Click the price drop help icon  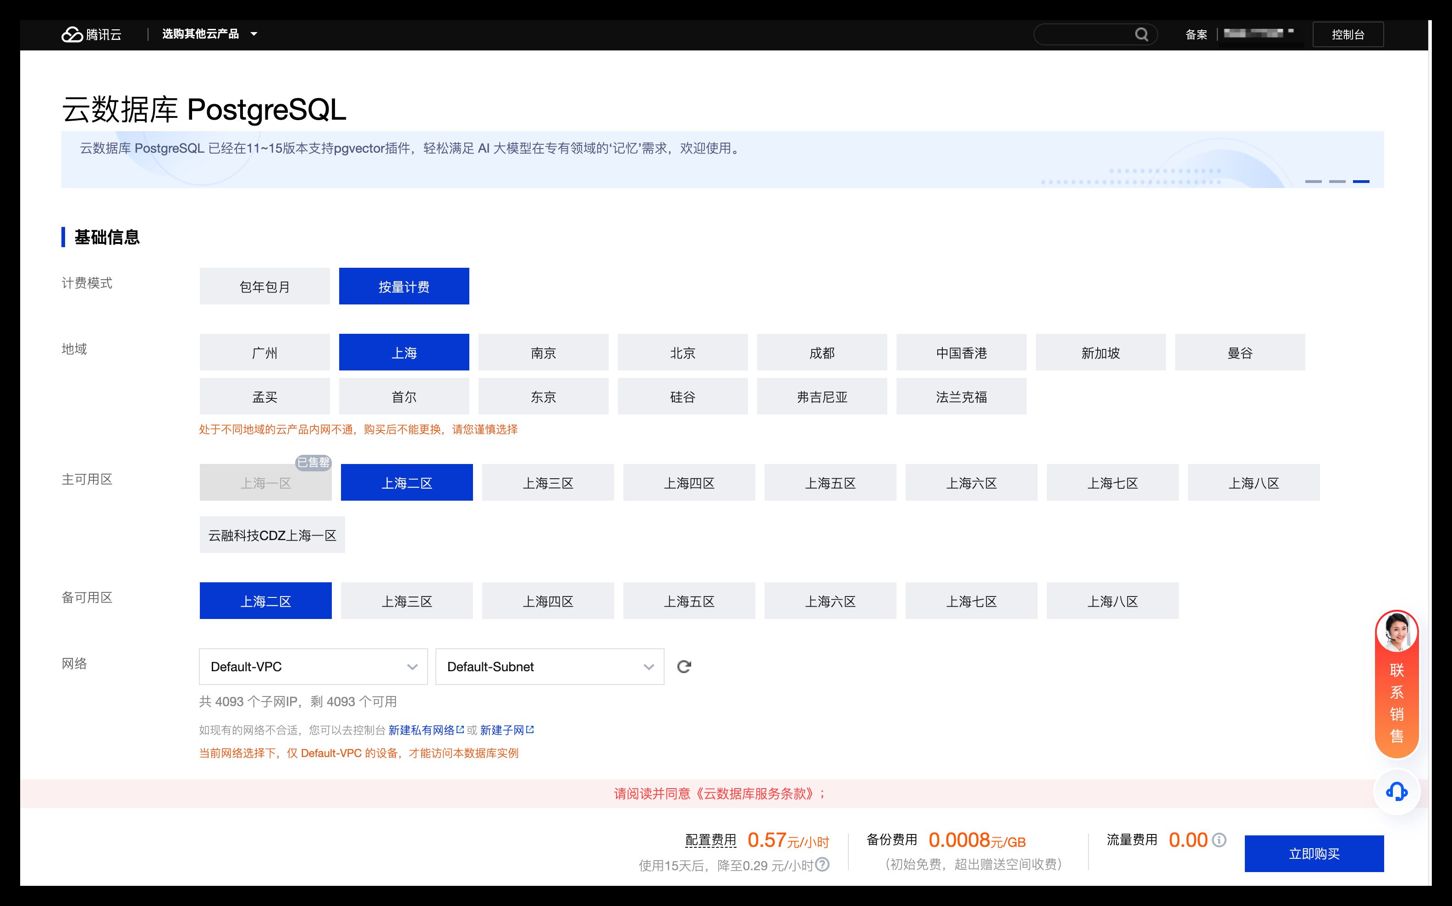(822, 864)
